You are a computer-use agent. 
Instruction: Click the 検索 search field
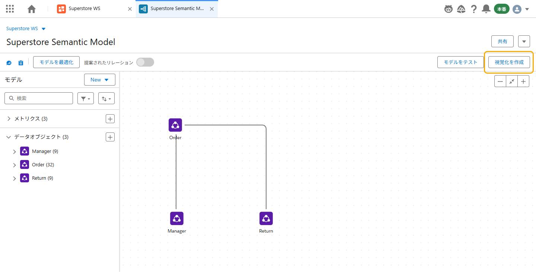point(39,98)
